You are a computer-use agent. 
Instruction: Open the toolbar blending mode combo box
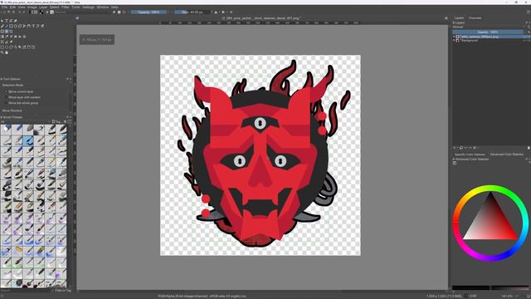[x=83, y=12]
